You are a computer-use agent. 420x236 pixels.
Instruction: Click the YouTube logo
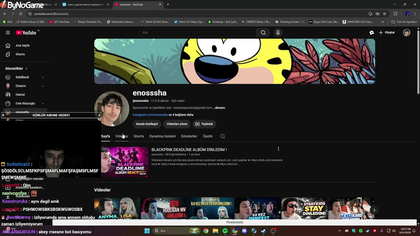point(27,32)
